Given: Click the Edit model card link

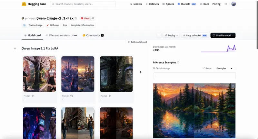Looking at the screenshot, I should tap(137, 42).
